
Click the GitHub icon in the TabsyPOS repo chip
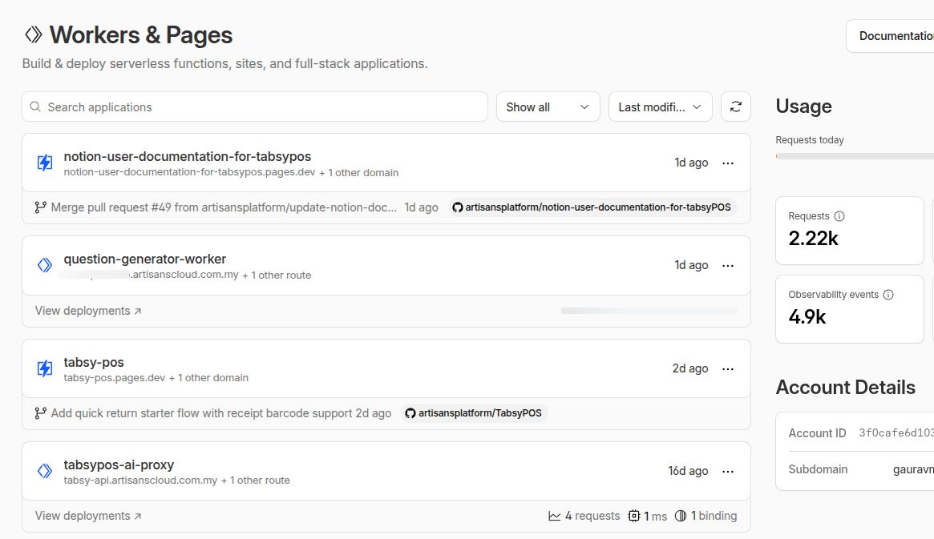410,413
